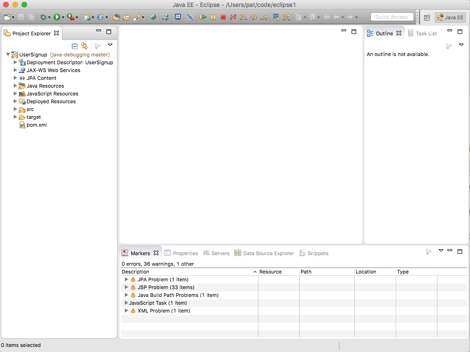Viewport: 470px width, 352px height.
Task: Switch to the Servers tab
Action: (216, 253)
